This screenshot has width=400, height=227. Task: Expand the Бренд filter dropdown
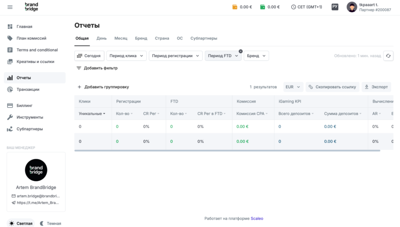[x=256, y=56]
